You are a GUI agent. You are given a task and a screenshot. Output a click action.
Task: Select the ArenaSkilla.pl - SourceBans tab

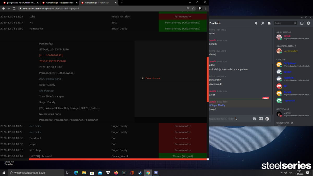(x=99, y=3)
